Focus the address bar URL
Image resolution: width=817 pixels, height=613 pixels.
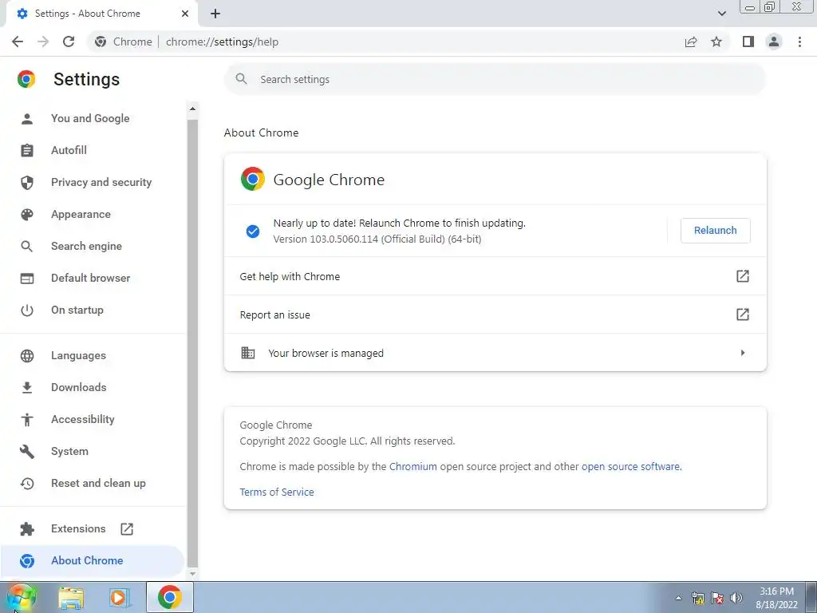pyautogui.click(x=223, y=42)
